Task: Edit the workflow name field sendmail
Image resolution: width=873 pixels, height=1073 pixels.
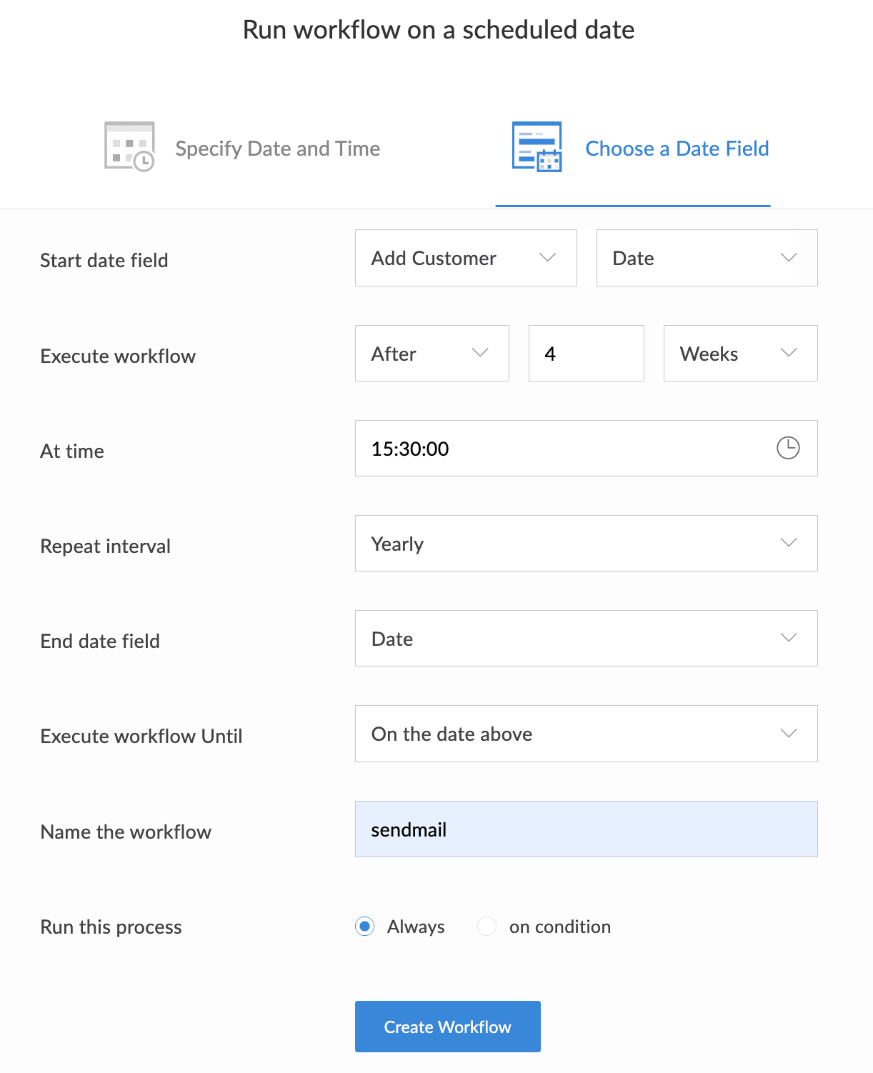Action: tap(585, 829)
